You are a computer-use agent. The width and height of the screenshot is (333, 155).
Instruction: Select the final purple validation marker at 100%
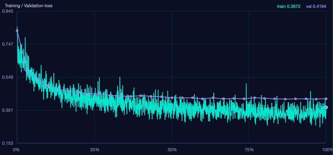pos(326,99)
